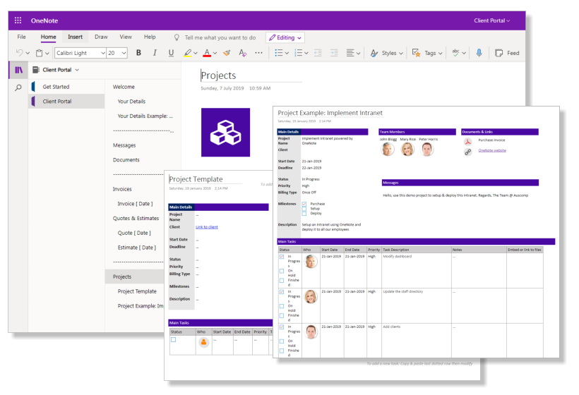Follow the Link to client hyperlink
The height and width of the screenshot is (395, 579).
coord(207,227)
